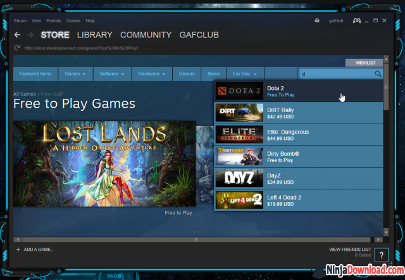Open the DayZ thumbnail image
Image resolution: width=405 pixels, height=280 pixels.
point(239,178)
